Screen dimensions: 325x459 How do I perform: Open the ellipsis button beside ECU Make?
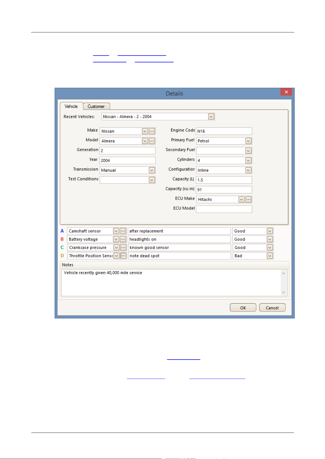coord(248,200)
